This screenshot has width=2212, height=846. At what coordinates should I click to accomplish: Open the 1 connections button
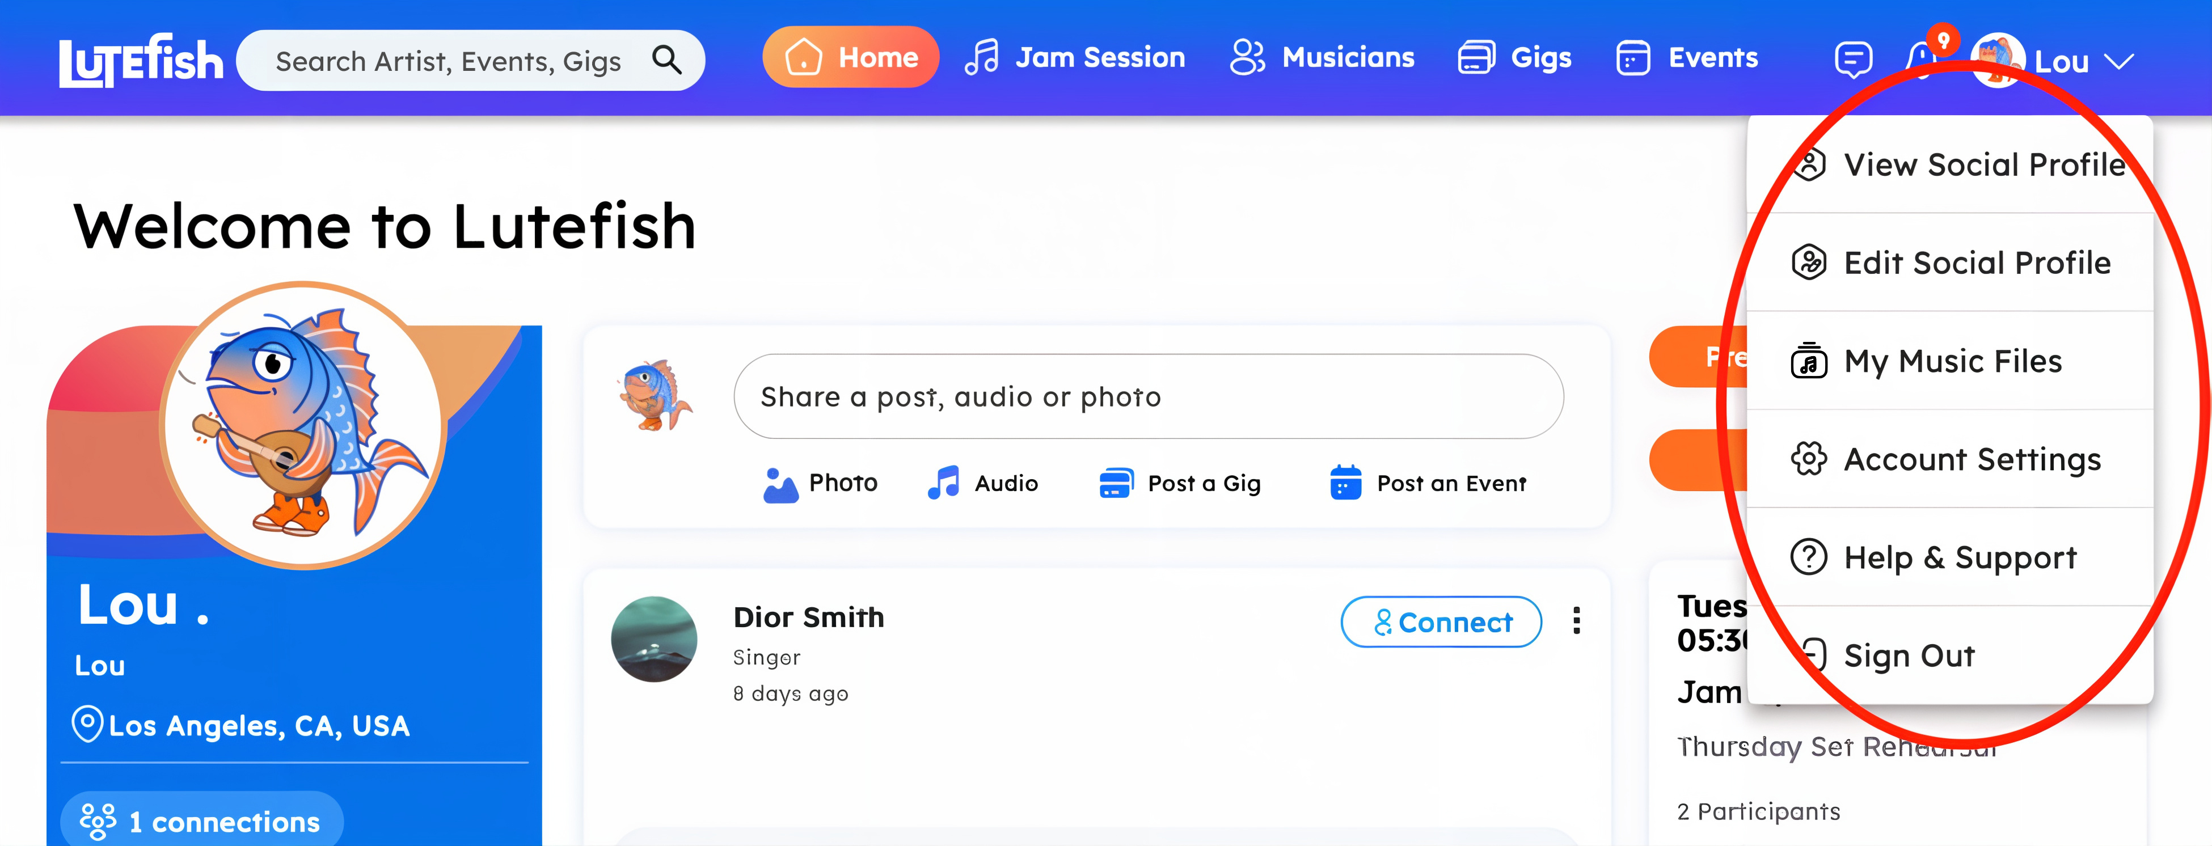tap(202, 821)
